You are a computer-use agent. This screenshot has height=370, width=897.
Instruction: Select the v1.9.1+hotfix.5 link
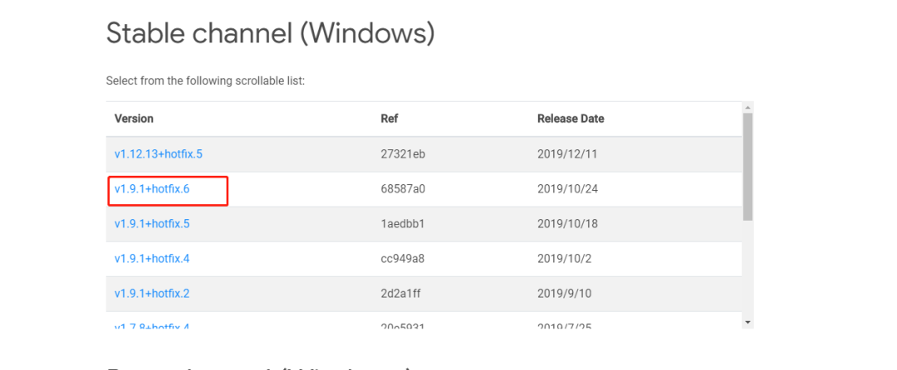tap(152, 224)
